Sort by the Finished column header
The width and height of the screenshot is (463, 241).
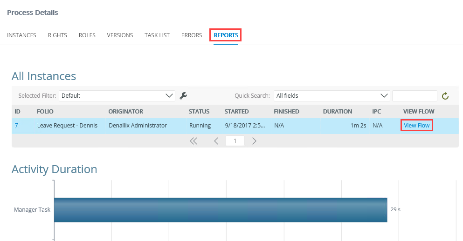coord(286,111)
